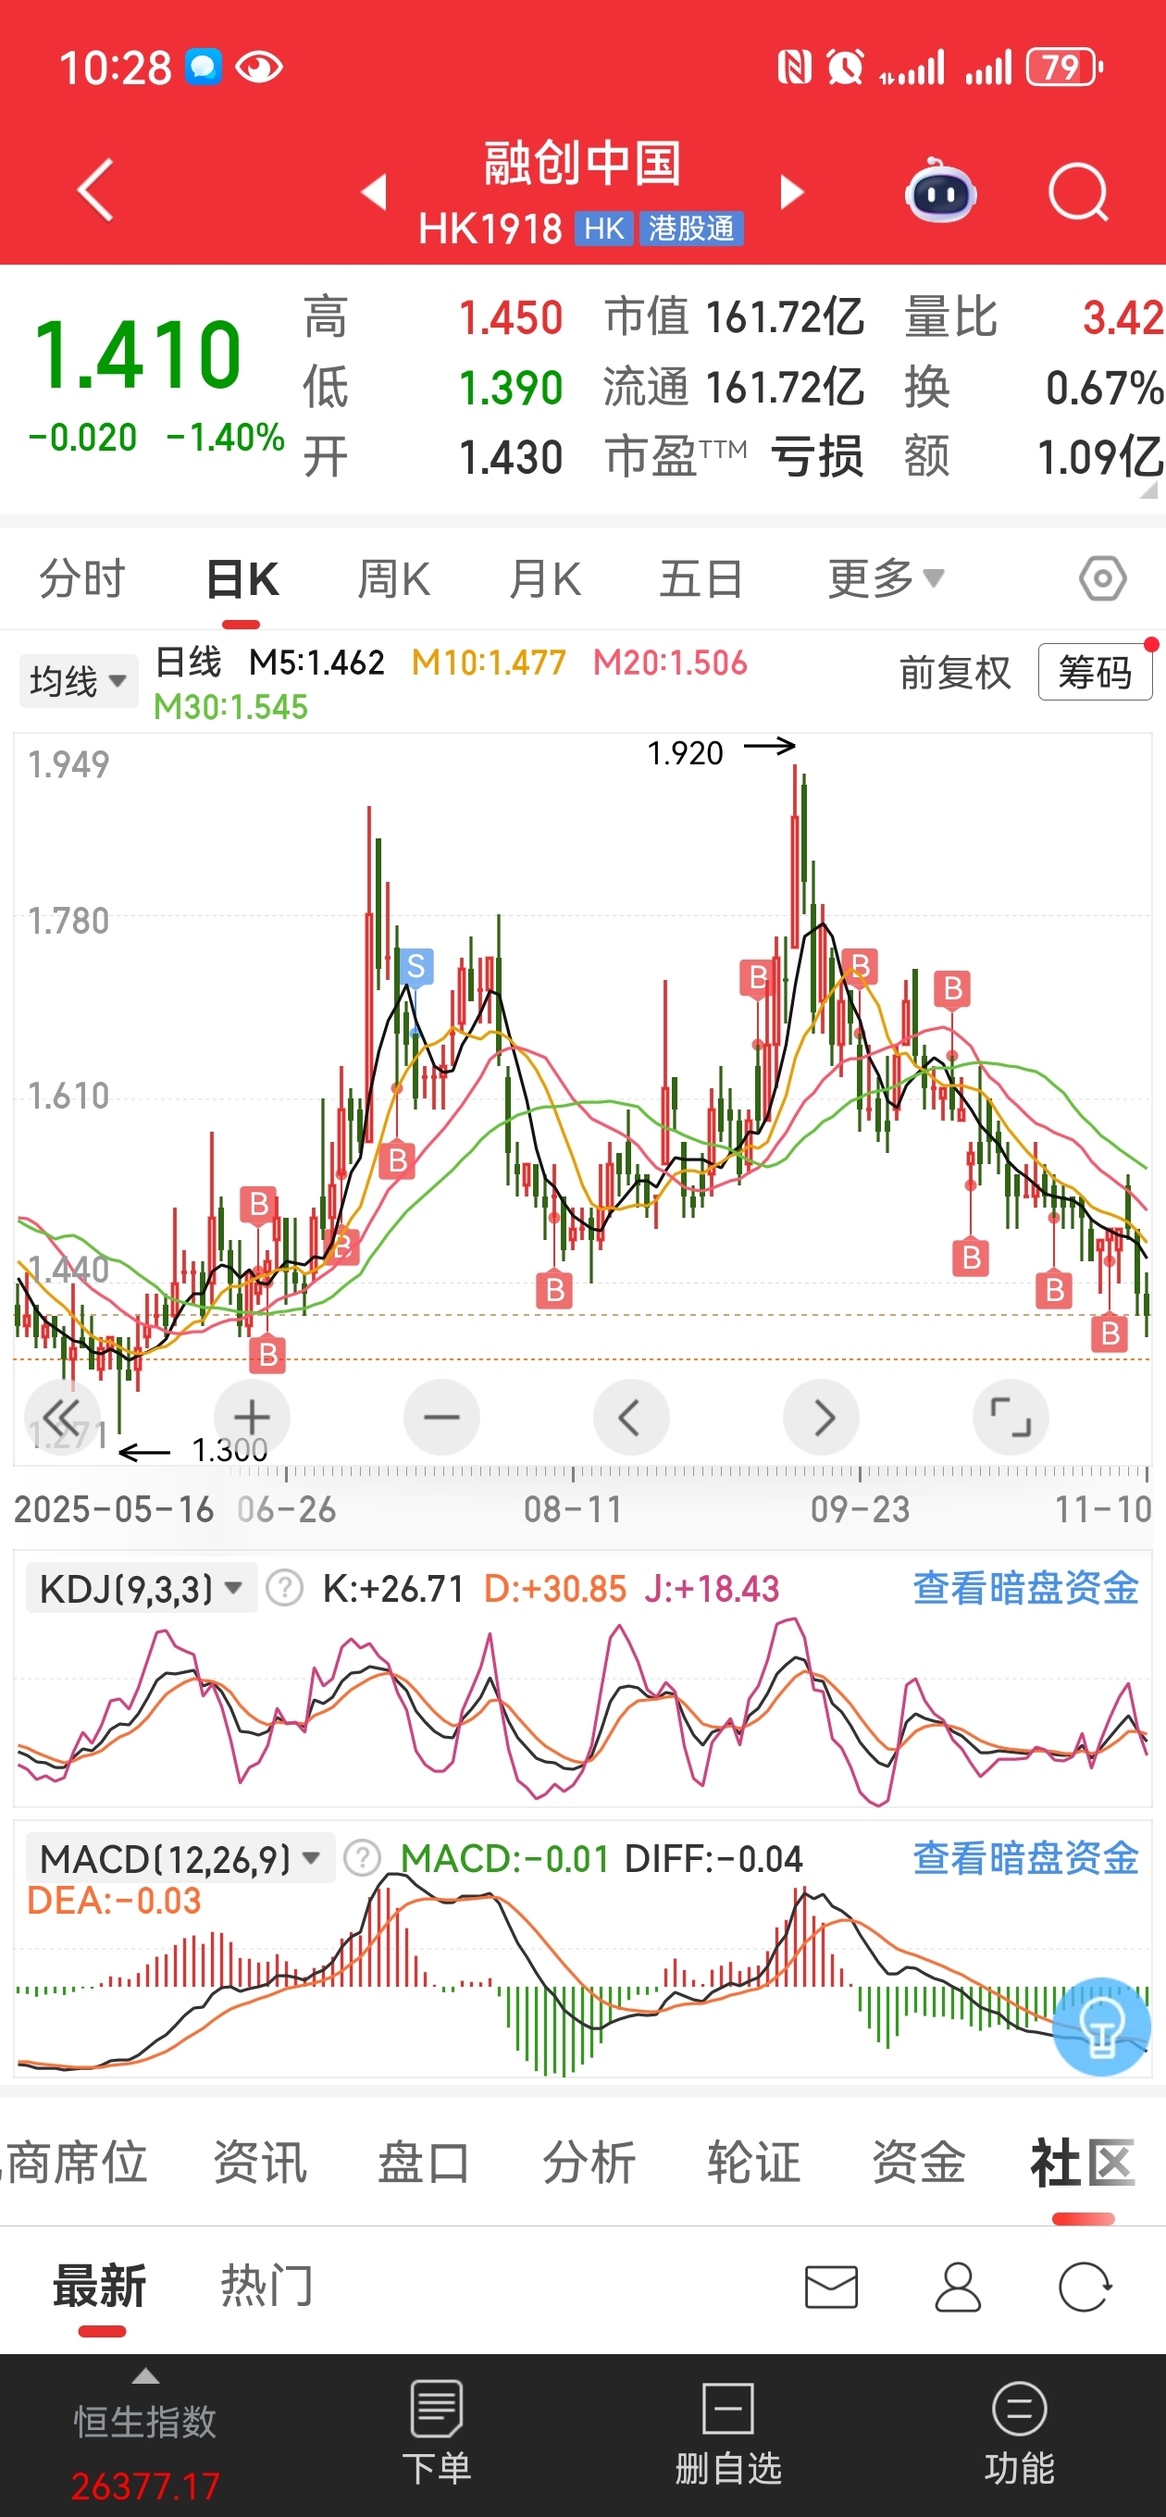Open KDJ help question mark
The image size is (1166, 2517).
[284, 1588]
